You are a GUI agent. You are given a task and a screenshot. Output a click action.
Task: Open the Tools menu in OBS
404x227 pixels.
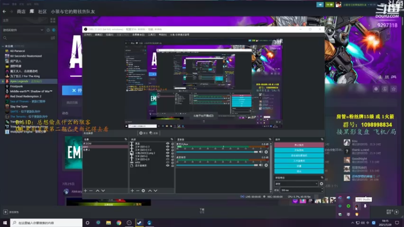click(151, 34)
